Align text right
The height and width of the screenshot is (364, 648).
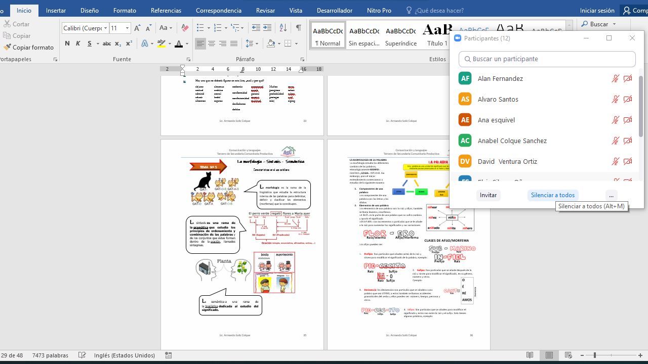223,43
